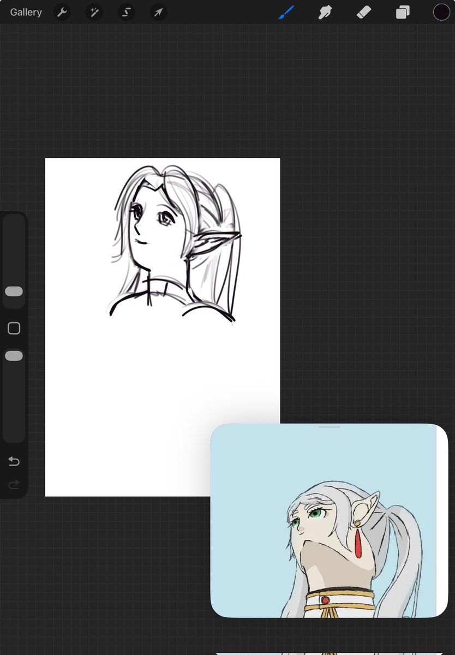Open the Adjustments panel via the magic wand

[x=94, y=11]
